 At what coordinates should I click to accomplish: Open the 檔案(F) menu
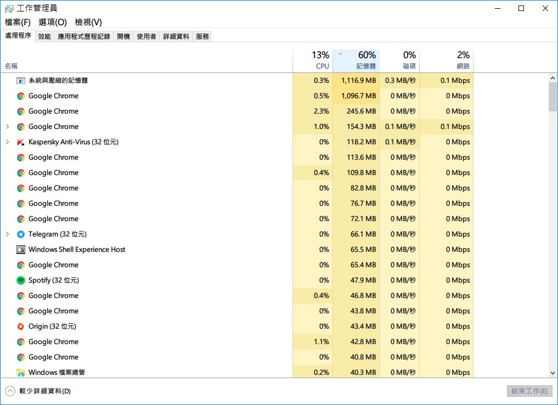(x=18, y=22)
